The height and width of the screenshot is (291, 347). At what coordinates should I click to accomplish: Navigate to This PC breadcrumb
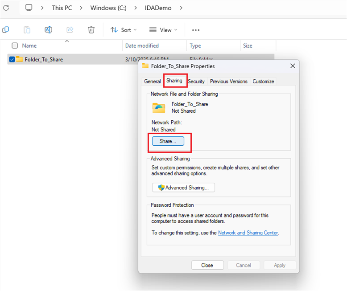pyautogui.click(x=62, y=8)
